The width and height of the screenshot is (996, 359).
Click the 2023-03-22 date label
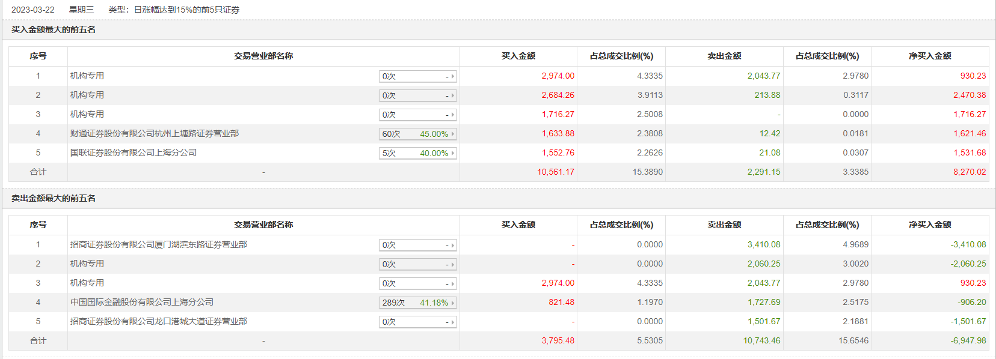(33, 10)
